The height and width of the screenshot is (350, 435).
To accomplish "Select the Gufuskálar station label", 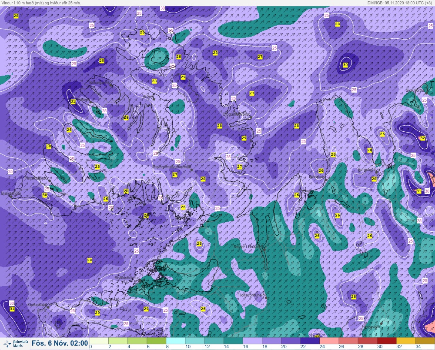I will (37, 304).
